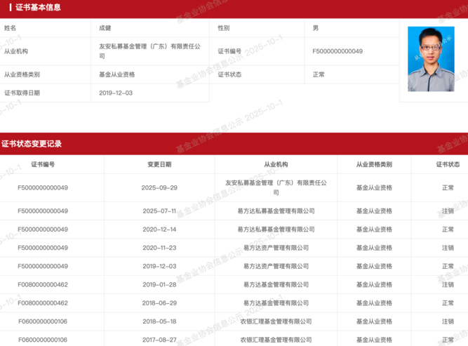Click the 2019-01-28 date cell

tap(159, 284)
